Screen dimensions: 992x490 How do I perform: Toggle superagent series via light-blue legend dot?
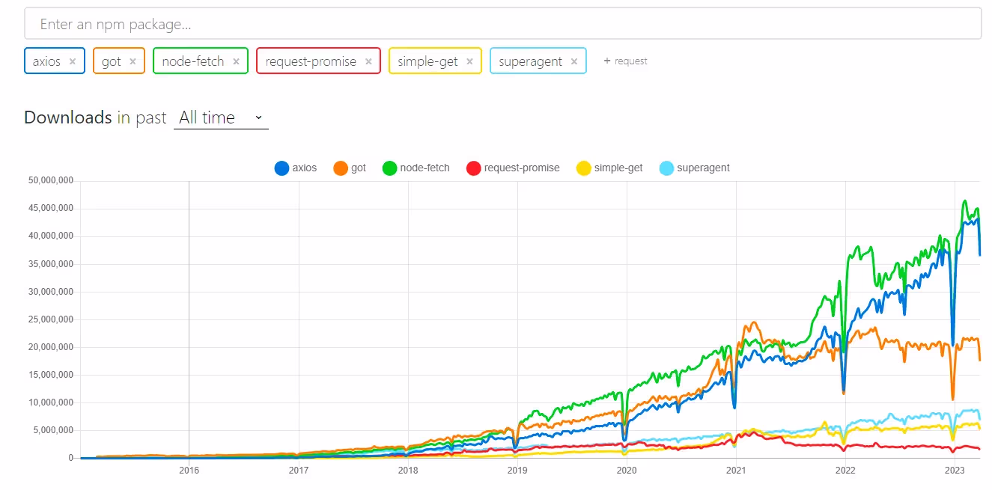click(666, 168)
